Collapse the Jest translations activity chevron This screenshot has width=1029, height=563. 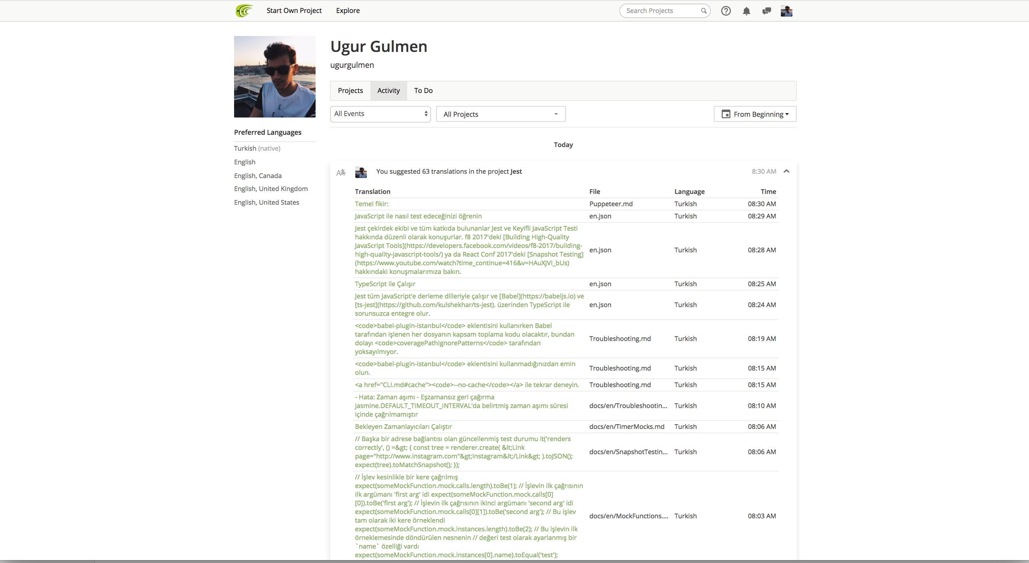(786, 171)
